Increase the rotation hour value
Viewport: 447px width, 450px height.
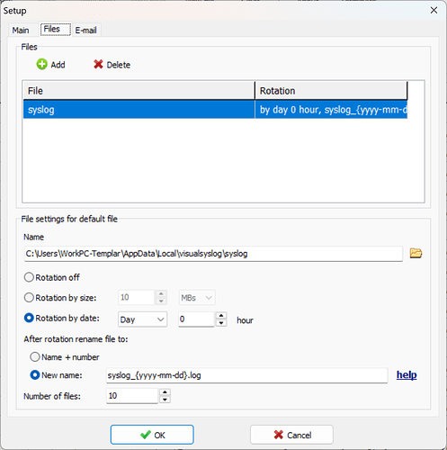click(x=221, y=316)
